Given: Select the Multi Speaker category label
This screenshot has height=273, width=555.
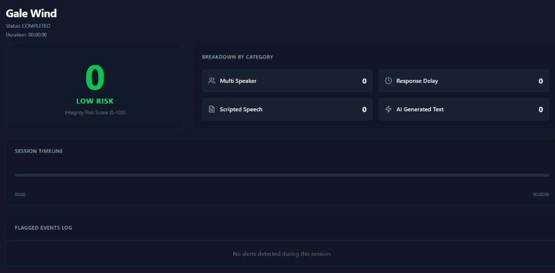Looking at the screenshot, I should pyautogui.click(x=238, y=81).
